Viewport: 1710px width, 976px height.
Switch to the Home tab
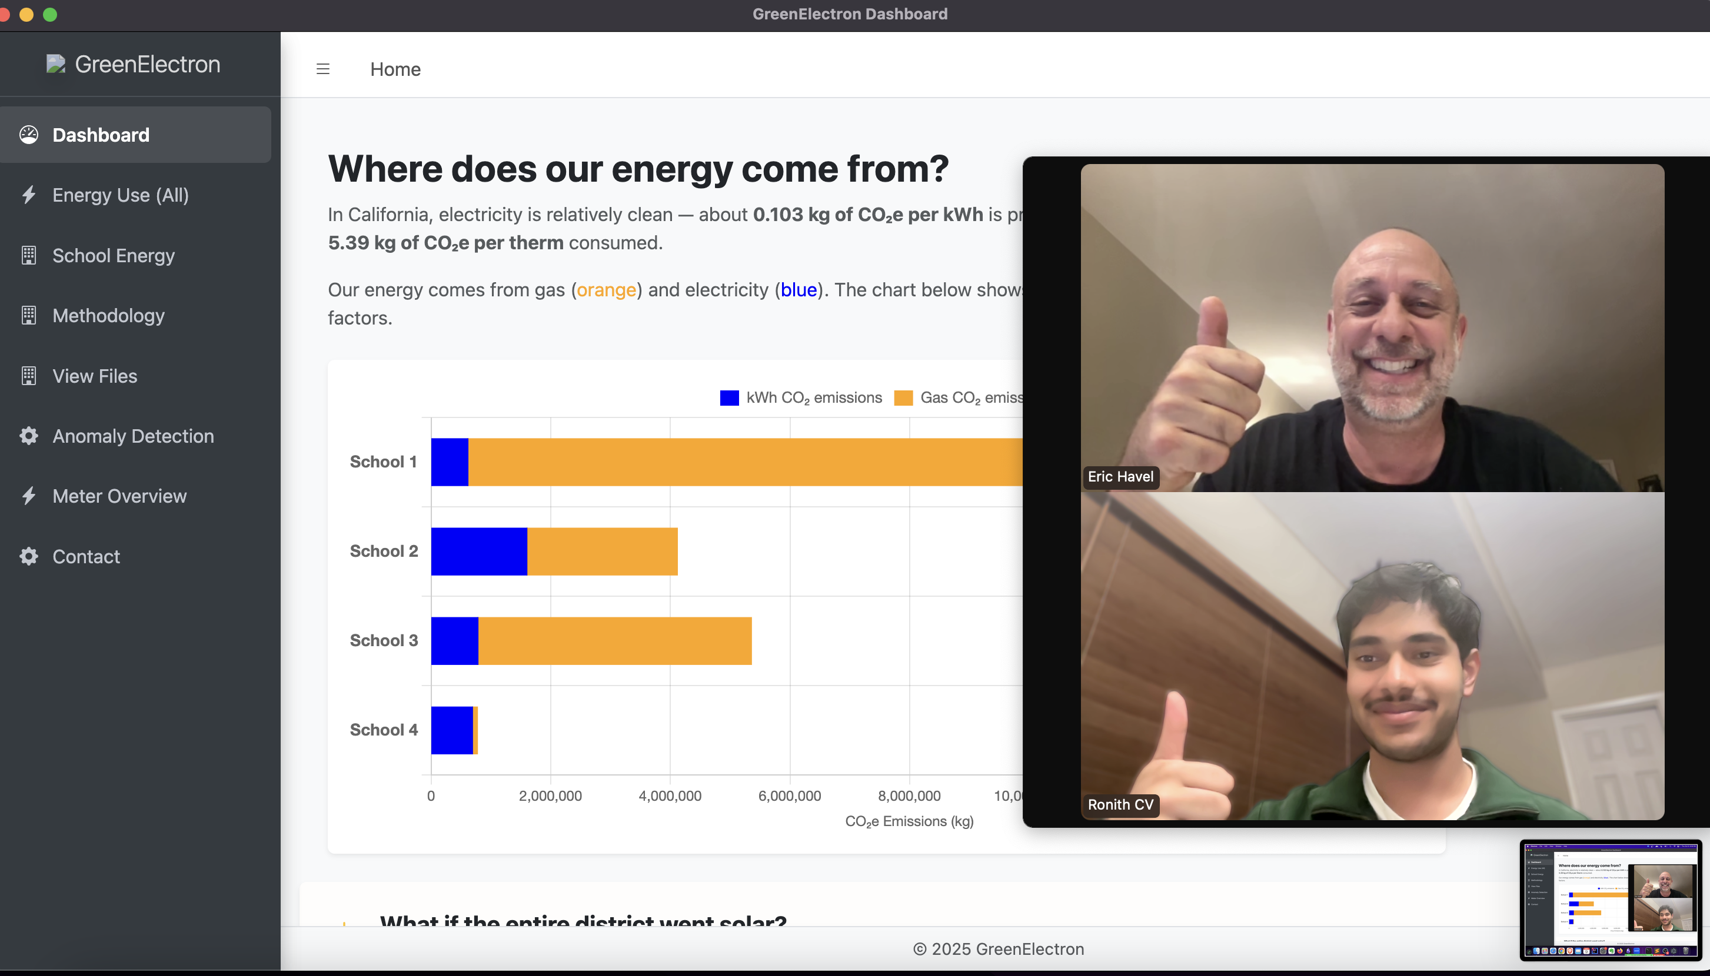(x=395, y=69)
